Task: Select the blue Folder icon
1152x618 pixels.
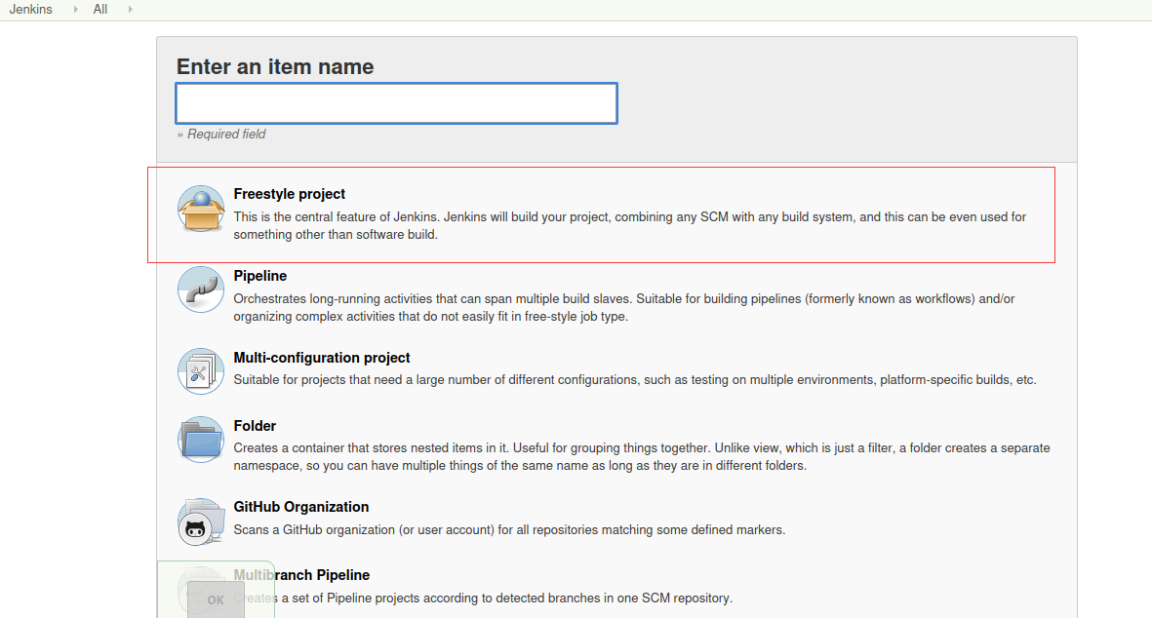Action: coord(201,440)
